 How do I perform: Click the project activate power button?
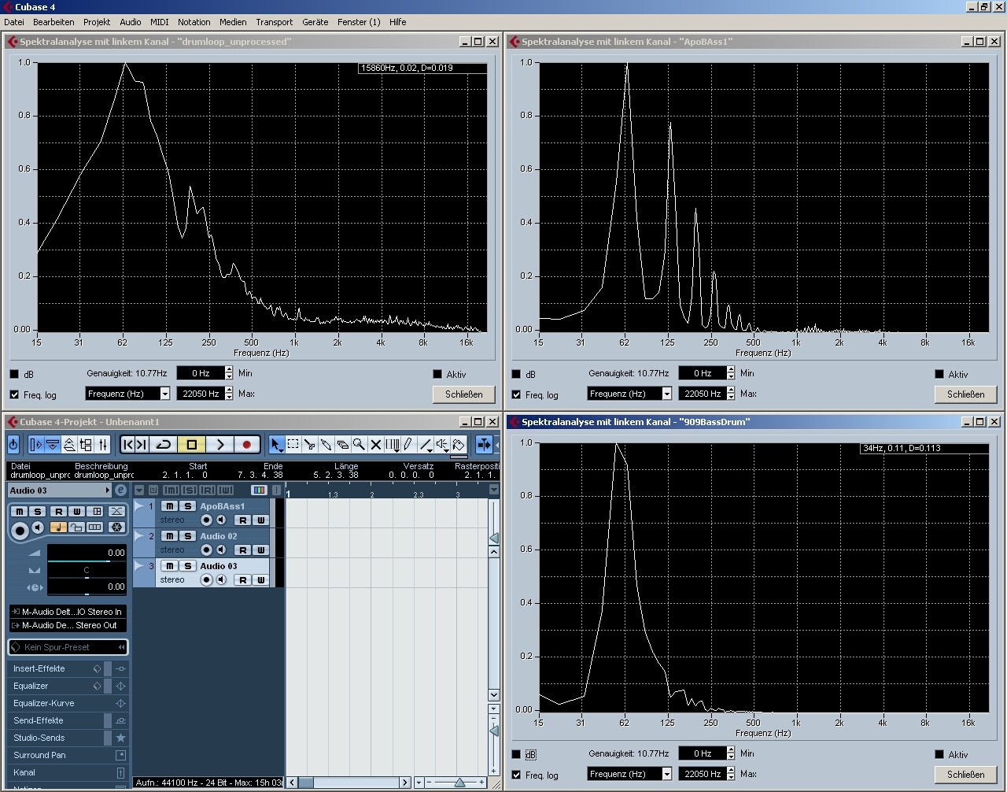pos(13,445)
